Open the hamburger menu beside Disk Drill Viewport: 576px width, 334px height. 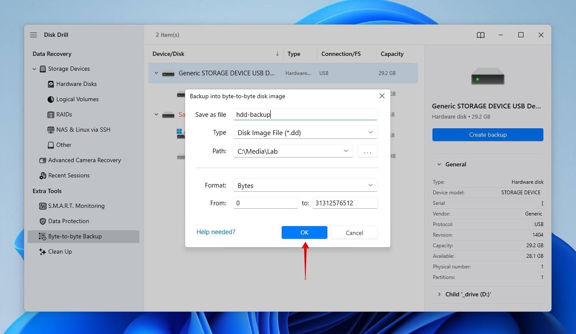tap(33, 35)
